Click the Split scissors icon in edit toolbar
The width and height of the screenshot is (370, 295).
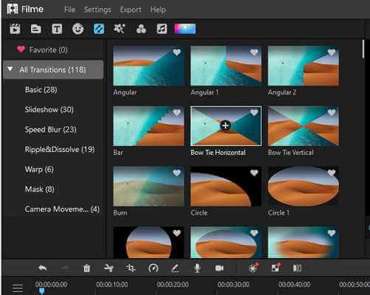tap(108, 268)
